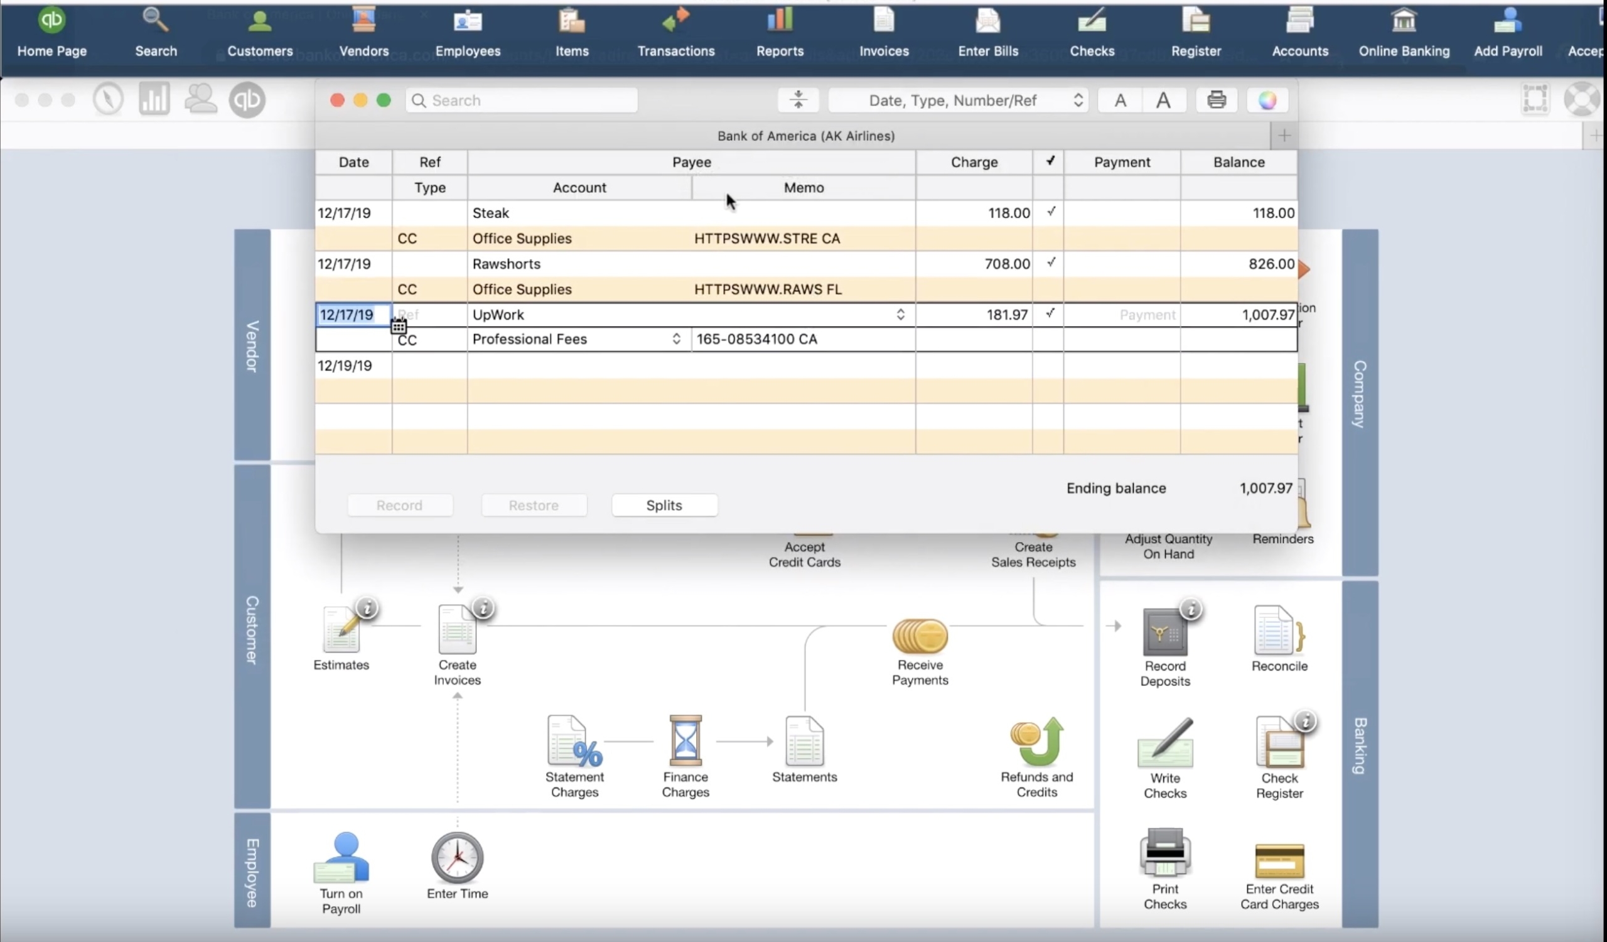Select the Vendor section tab
1607x942 pixels.
[252, 345]
